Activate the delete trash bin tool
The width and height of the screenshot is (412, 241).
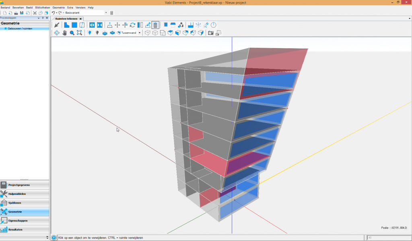pos(155,25)
